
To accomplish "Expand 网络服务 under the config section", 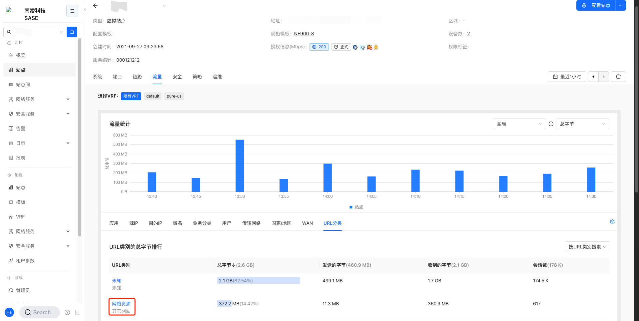I will (x=39, y=231).
